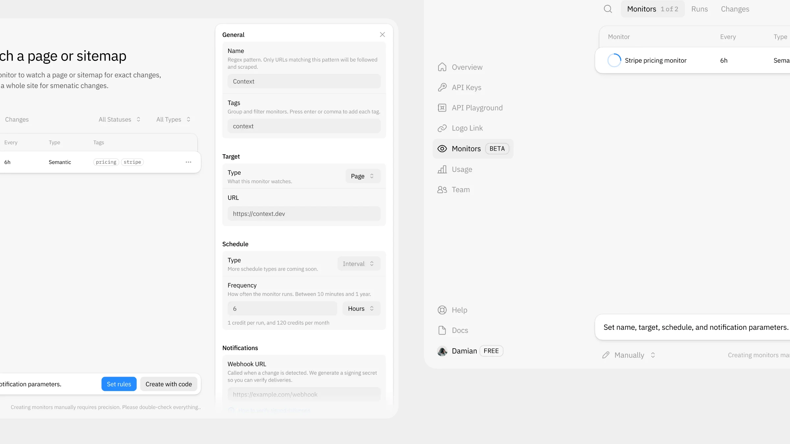Image resolution: width=790 pixels, height=444 pixels.
Task: Select the Changes tab in left window
Action: coord(17,119)
